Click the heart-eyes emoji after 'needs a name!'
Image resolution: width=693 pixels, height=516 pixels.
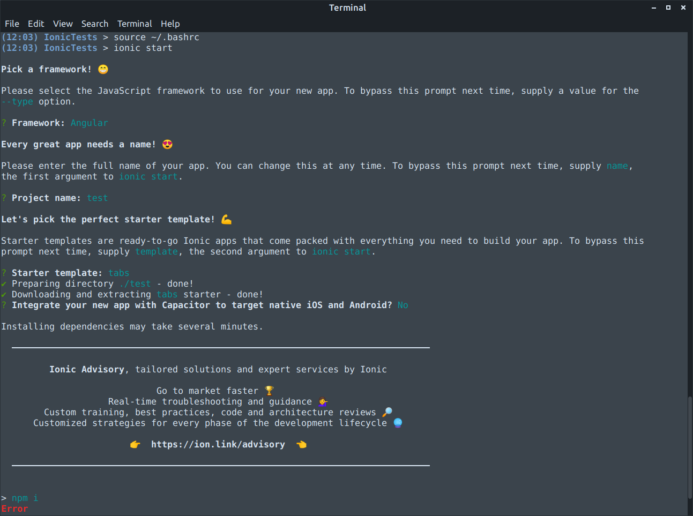point(167,144)
